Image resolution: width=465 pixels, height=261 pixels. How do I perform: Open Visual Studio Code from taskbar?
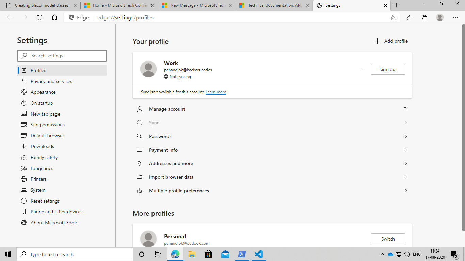click(x=259, y=254)
